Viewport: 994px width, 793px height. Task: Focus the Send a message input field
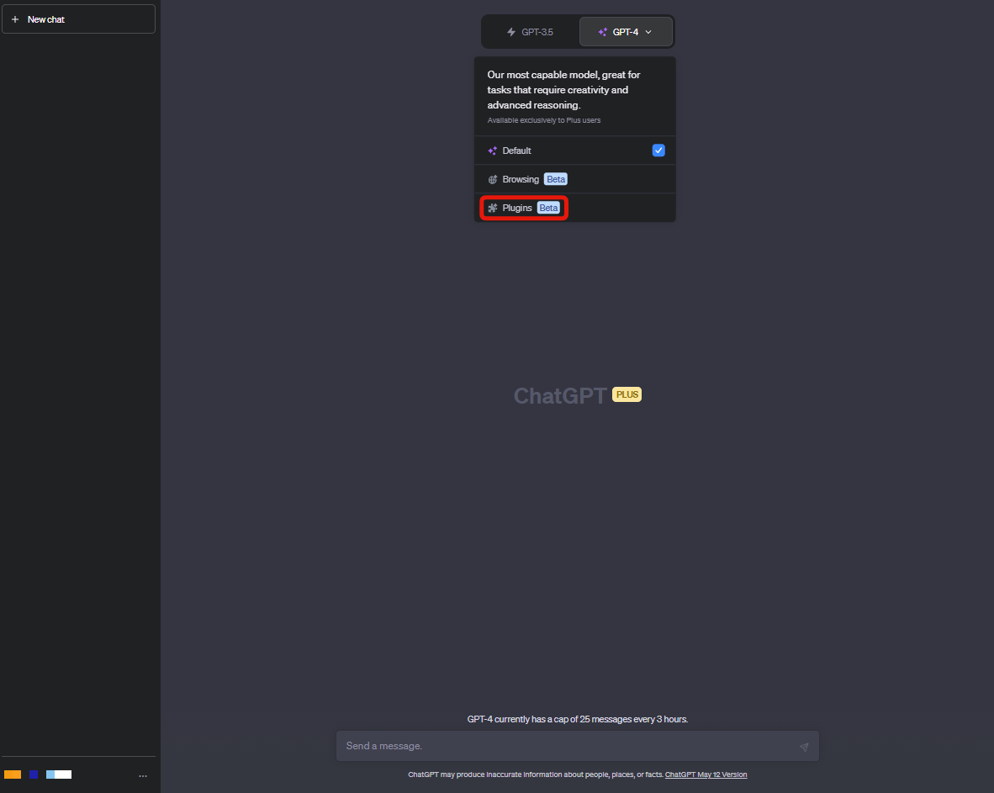pos(578,746)
